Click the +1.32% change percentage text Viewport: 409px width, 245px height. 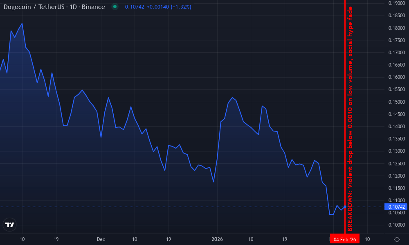(x=182, y=7)
